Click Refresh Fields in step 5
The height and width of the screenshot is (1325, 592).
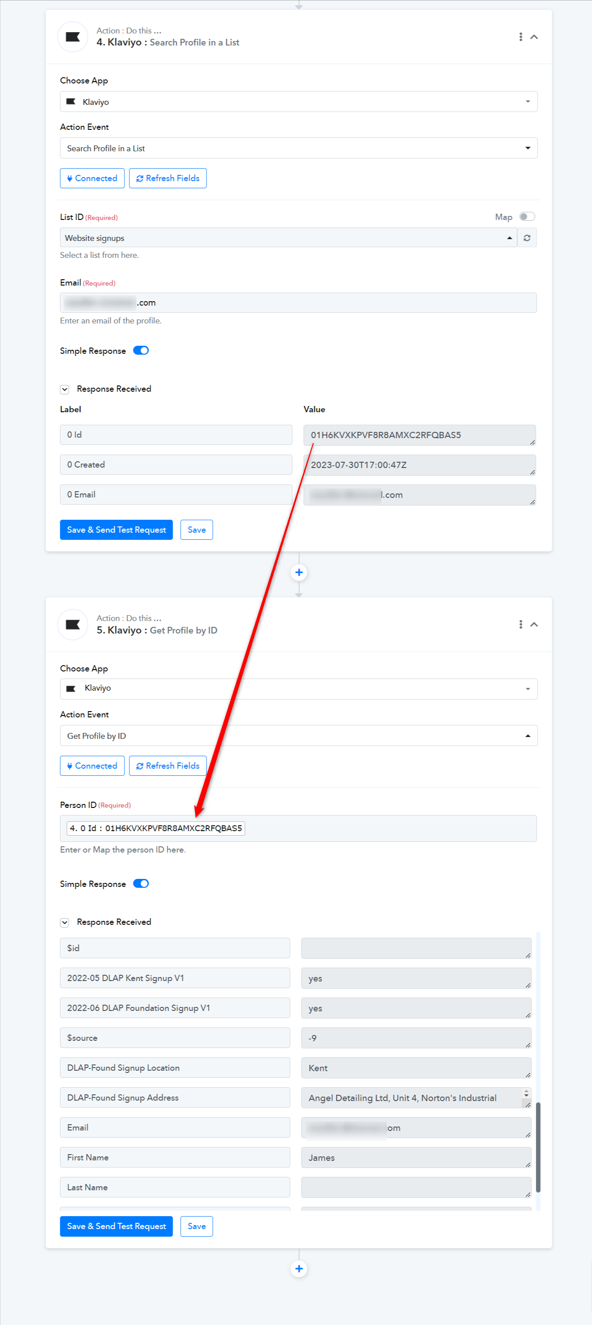(168, 766)
